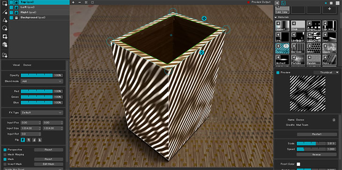This screenshot has height=170, width=342.
Task: Click the Reset button beside Mask
Action: click(x=49, y=159)
